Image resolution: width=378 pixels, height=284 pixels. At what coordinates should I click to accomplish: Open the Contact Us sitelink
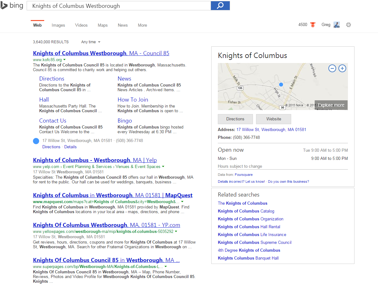[53, 121]
